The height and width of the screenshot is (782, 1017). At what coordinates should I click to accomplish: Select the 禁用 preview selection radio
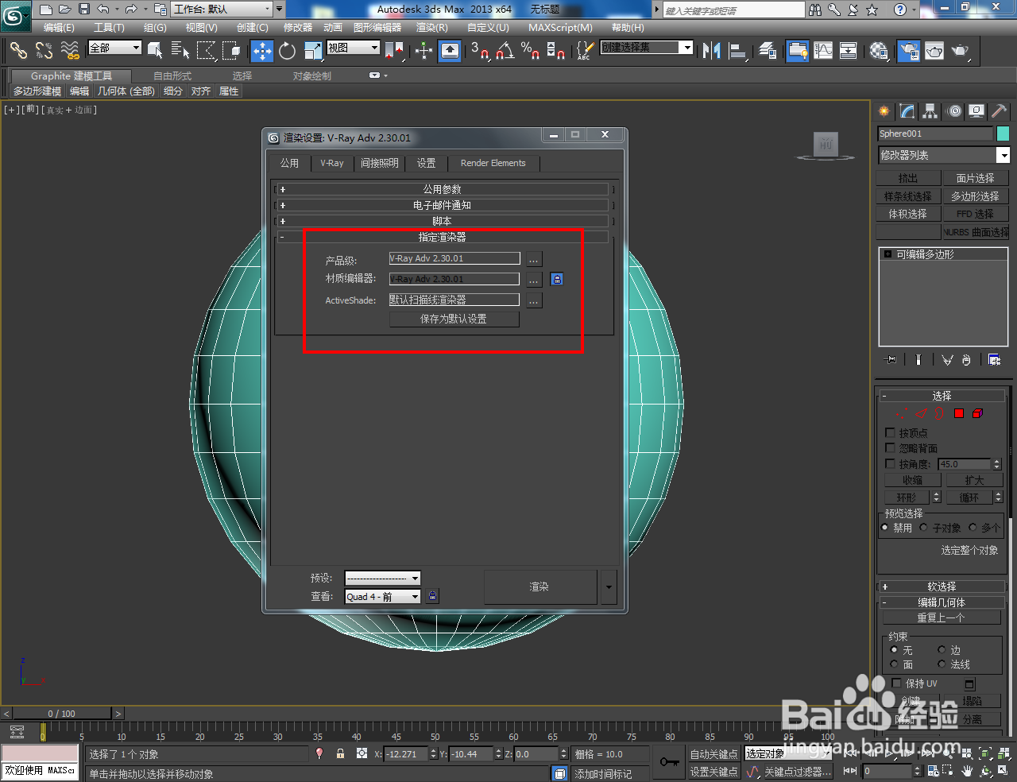[885, 528]
